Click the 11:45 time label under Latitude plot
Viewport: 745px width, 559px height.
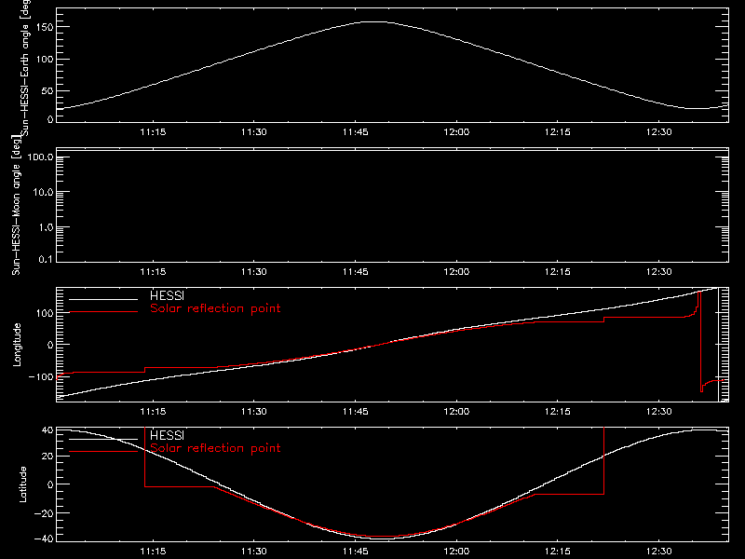[356, 551]
